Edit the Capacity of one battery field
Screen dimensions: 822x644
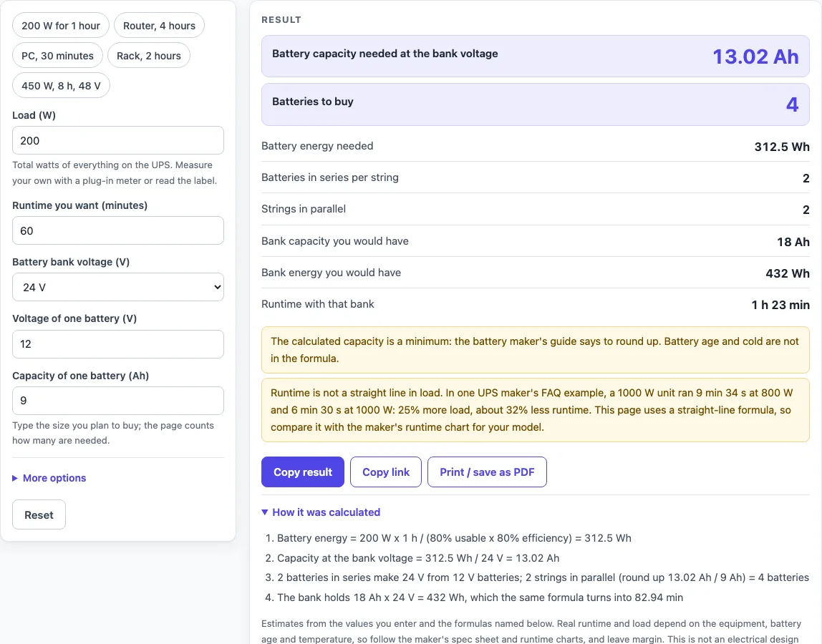[x=118, y=401]
